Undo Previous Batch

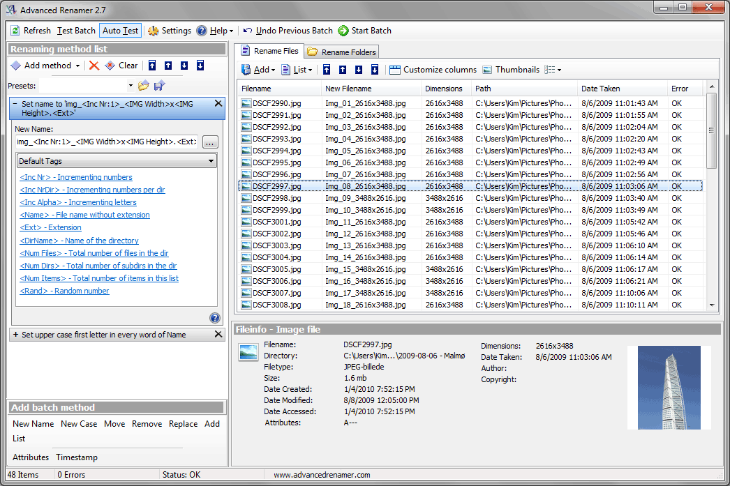(288, 31)
